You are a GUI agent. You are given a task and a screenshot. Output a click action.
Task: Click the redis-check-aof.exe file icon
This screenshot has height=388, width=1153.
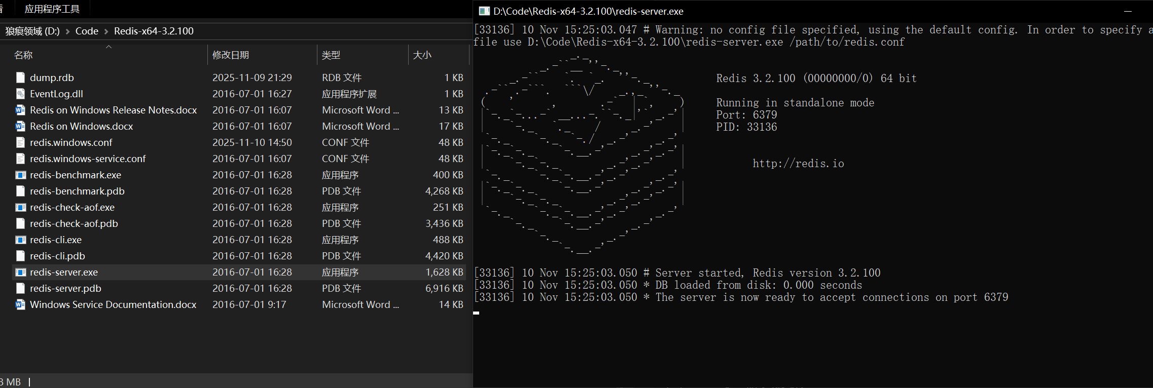(20, 207)
